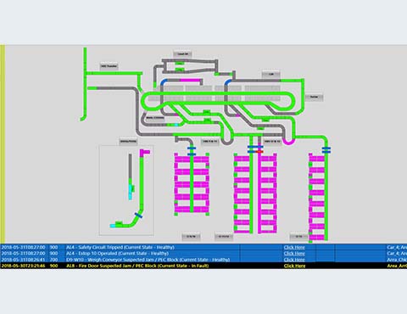Viewport: 407px width, 314px height.
Task: Click the magenta block atop the inset conveyor
Action: tap(145, 153)
